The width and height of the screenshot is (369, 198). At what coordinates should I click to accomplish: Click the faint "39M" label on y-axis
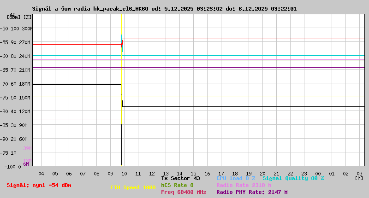(27, 148)
